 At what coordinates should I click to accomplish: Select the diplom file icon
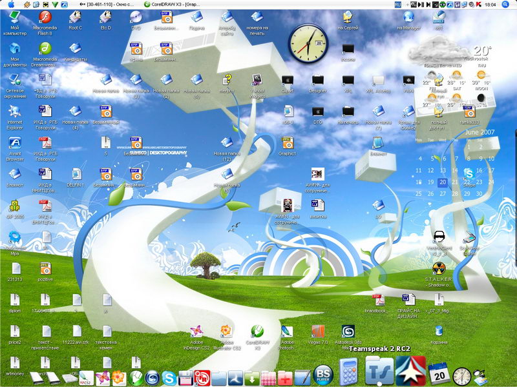(15, 303)
